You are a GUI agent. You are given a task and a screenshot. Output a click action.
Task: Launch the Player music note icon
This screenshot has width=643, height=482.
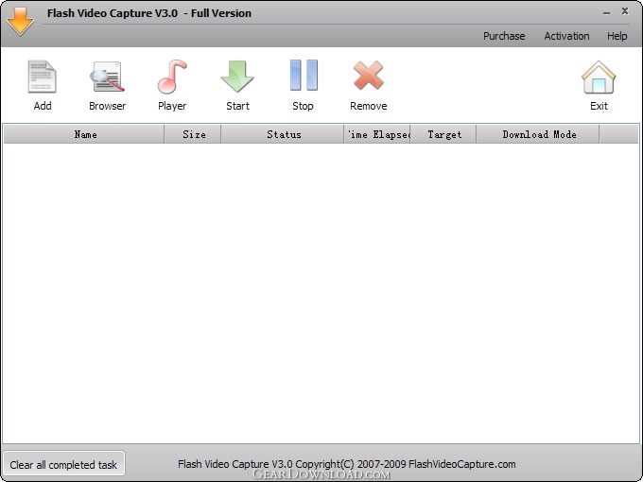click(172, 77)
